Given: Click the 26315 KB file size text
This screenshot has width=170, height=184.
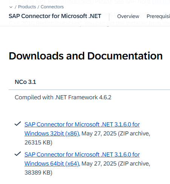Looking at the screenshot, I should [38, 143].
